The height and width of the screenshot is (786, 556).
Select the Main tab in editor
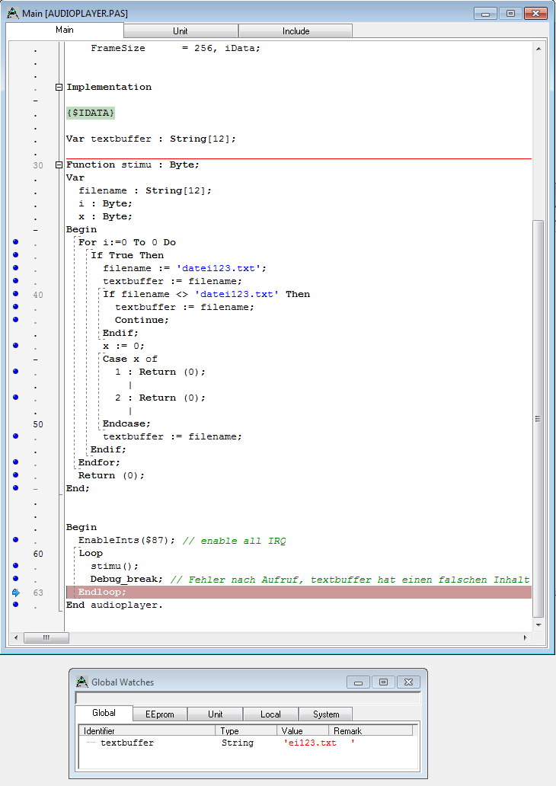(x=65, y=30)
